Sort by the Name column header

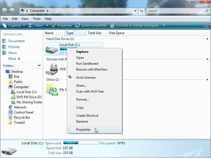pyautogui.click(x=54, y=33)
